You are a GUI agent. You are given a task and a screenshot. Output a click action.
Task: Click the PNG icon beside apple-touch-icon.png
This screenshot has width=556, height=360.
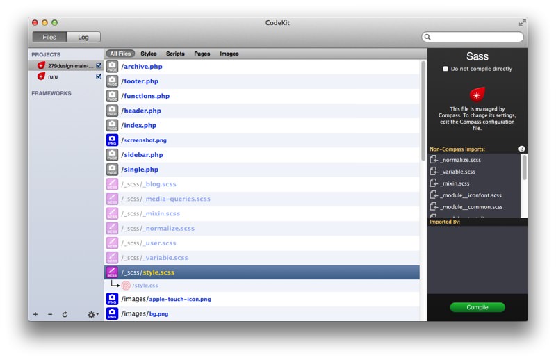[112, 299]
